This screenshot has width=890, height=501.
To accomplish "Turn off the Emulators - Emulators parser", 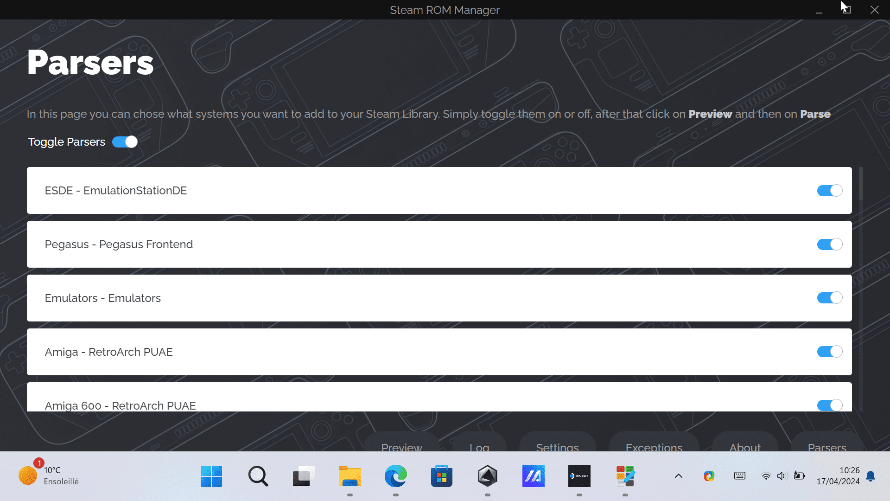I will [x=830, y=298].
